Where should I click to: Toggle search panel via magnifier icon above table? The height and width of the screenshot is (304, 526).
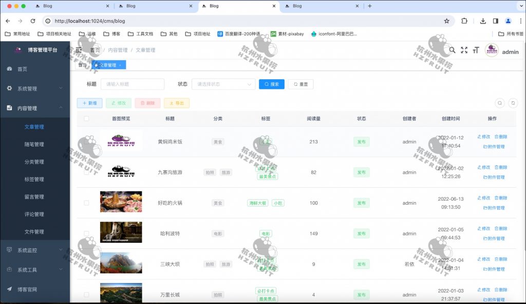coord(499,103)
